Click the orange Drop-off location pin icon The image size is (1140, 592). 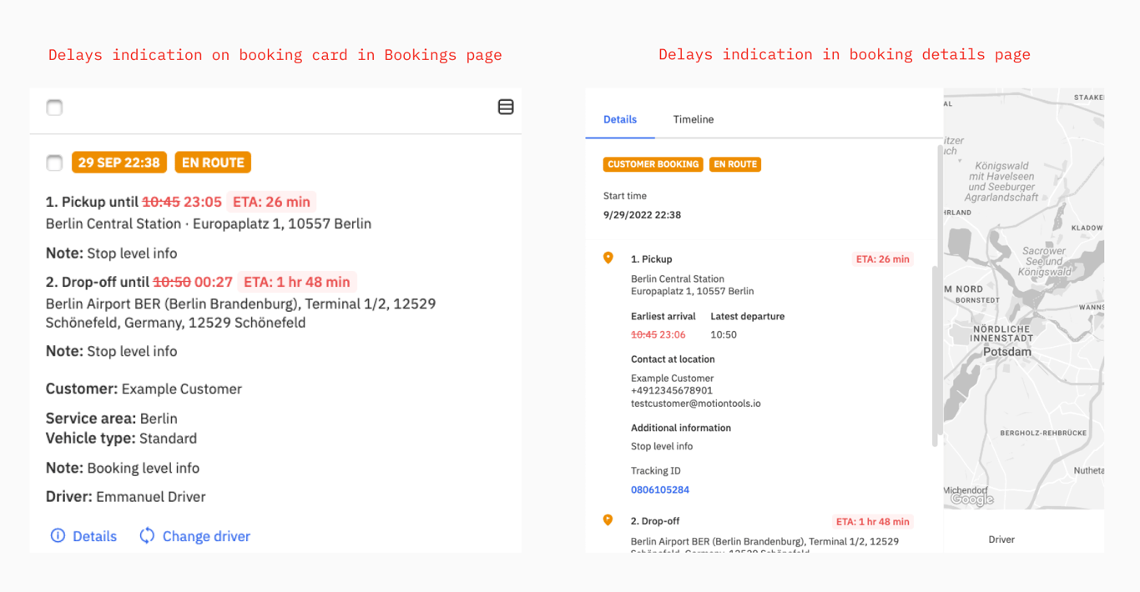(x=608, y=520)
